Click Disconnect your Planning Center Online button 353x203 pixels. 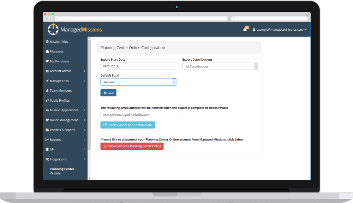click(132, 146)
